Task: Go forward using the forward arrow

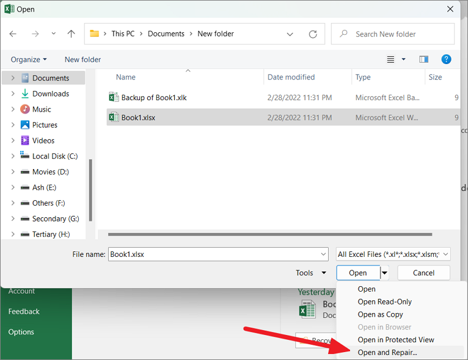Action: click(x=35, y=34)
